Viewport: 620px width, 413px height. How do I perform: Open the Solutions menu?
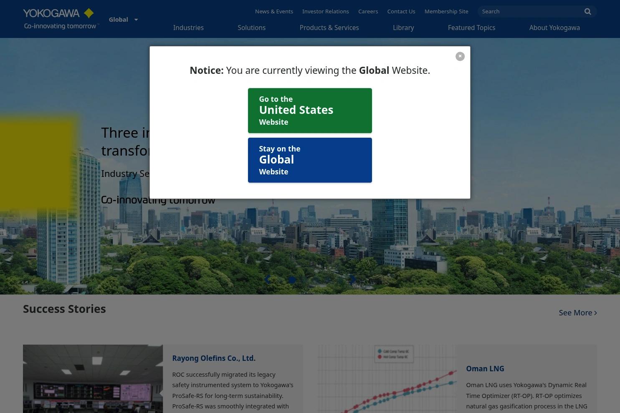coord(251,28)
